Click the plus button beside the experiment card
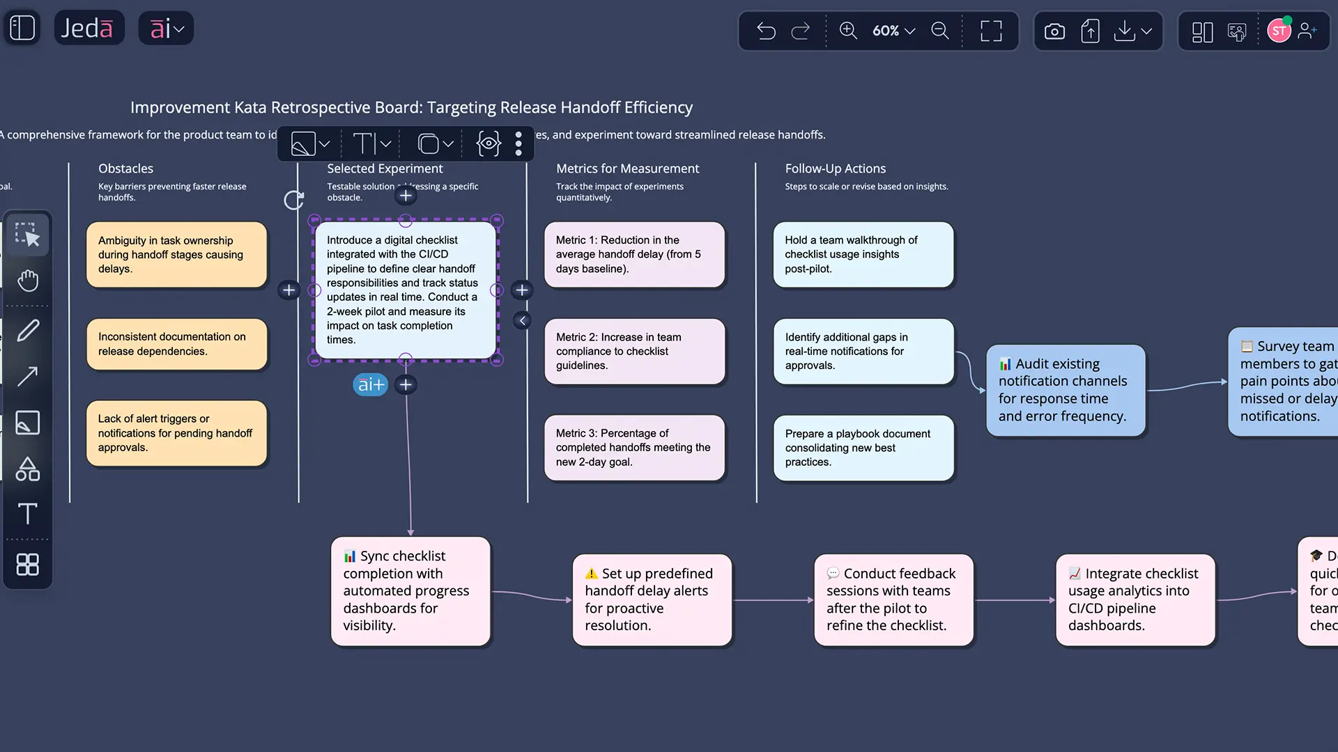This screenshot has width=1338, height=752. click(522, 290)
